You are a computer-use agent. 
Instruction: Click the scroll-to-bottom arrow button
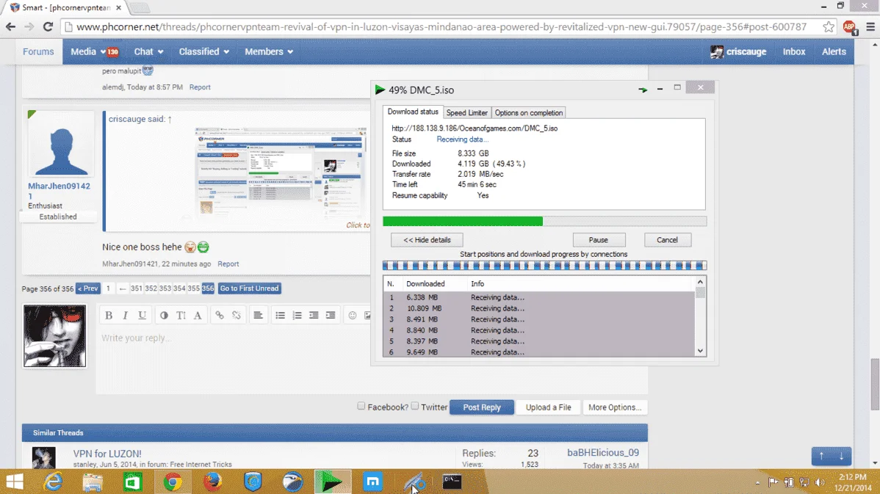pos(841,456)
